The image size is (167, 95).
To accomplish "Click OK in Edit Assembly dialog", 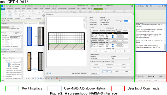I will click(x=107, y=72).
